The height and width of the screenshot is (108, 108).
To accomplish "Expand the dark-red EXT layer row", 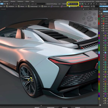I will 102,16.
